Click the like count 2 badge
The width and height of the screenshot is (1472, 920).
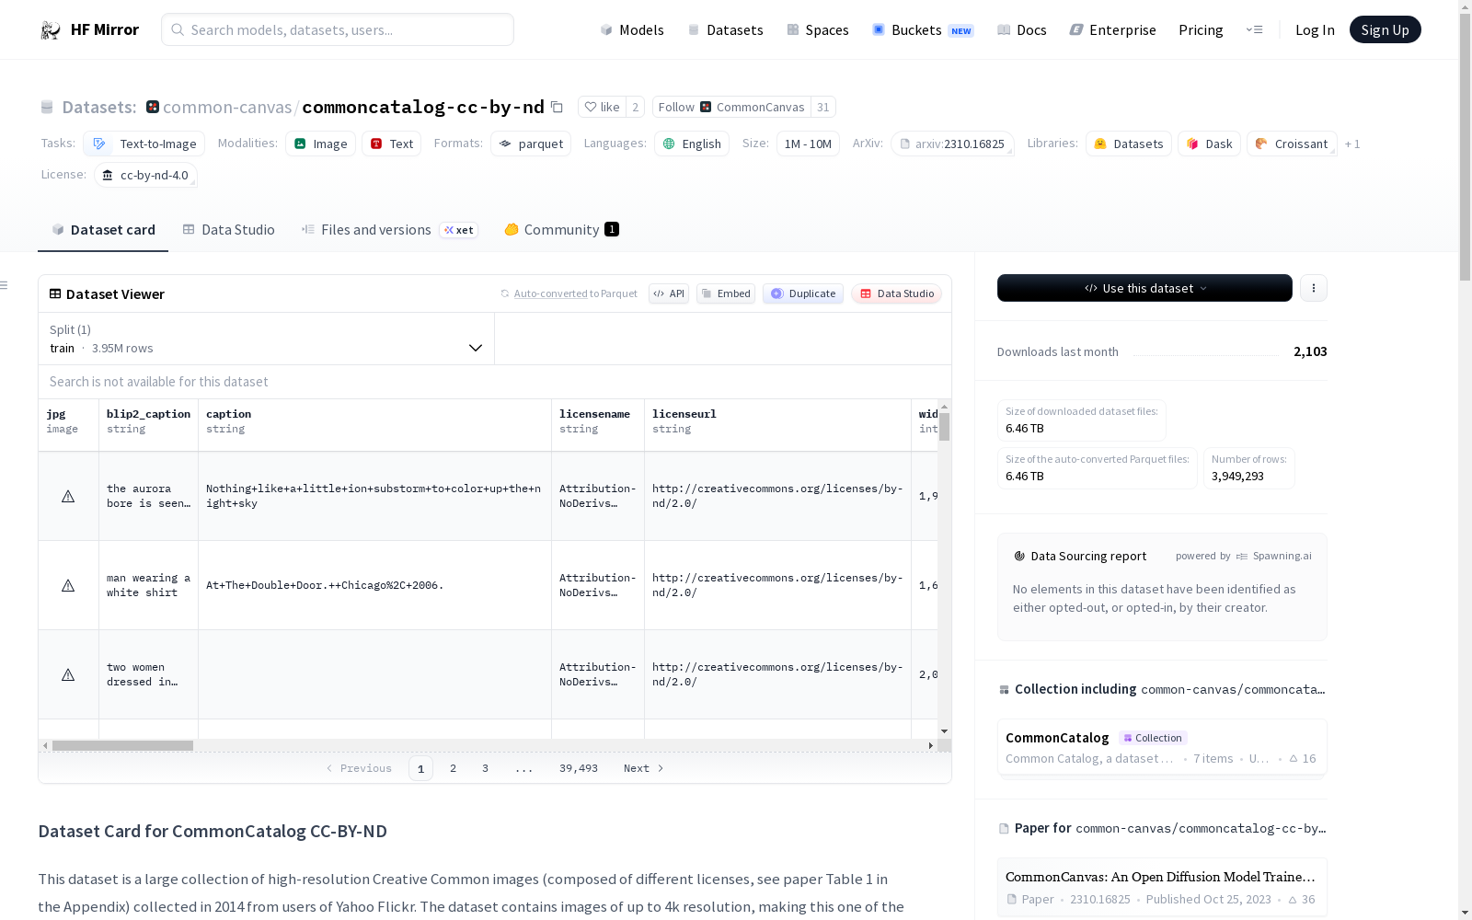[635, 107]
